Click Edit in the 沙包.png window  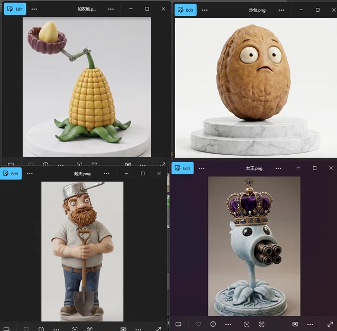[x=186, y=10]
